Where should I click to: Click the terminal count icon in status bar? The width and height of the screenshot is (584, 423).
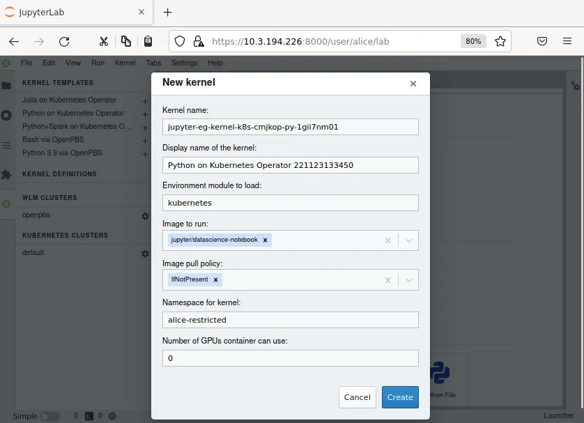[x=89, y=416]
